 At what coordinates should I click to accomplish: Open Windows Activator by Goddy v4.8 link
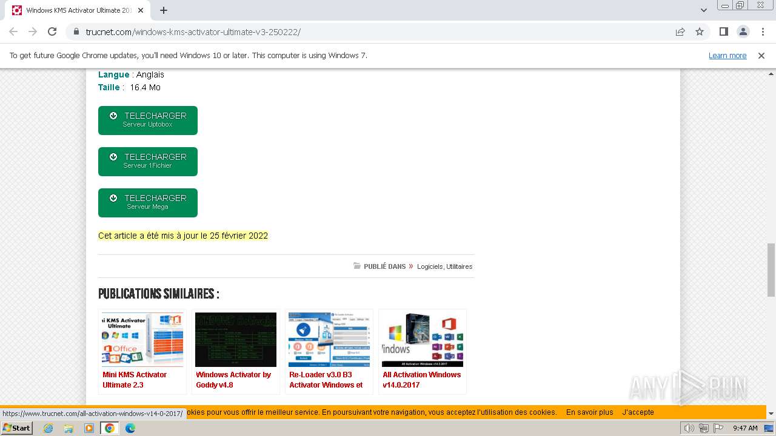[233, 380]
